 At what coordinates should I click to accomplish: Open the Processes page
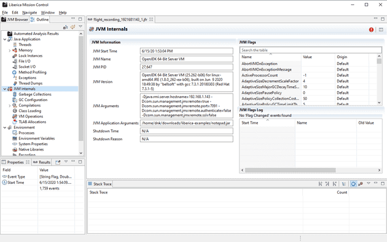26,133
